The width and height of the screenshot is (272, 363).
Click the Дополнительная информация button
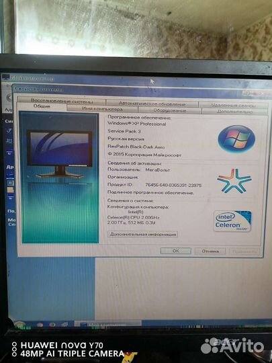142,235
